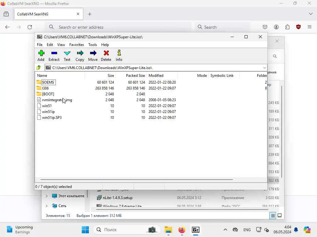
Task: Expand the 7-Zip address path dropdown
Action: 264,68
